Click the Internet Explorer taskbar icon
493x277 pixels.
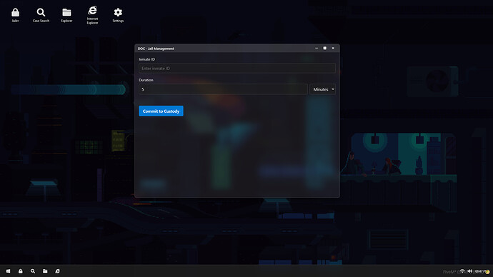[x=57, y=271]
